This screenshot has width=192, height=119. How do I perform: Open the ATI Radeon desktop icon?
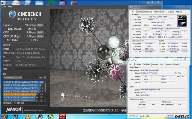(x=62, y=117)
